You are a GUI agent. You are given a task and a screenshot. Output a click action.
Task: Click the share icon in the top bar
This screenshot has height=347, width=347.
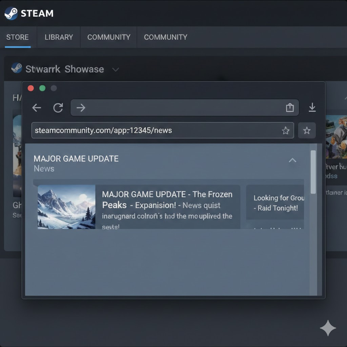[290, 108]
